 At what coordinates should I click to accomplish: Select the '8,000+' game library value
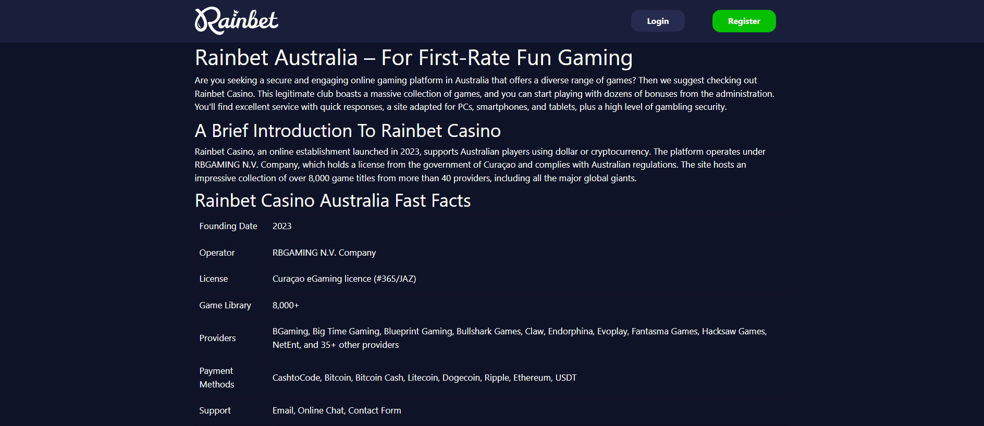tap(286, 305)
